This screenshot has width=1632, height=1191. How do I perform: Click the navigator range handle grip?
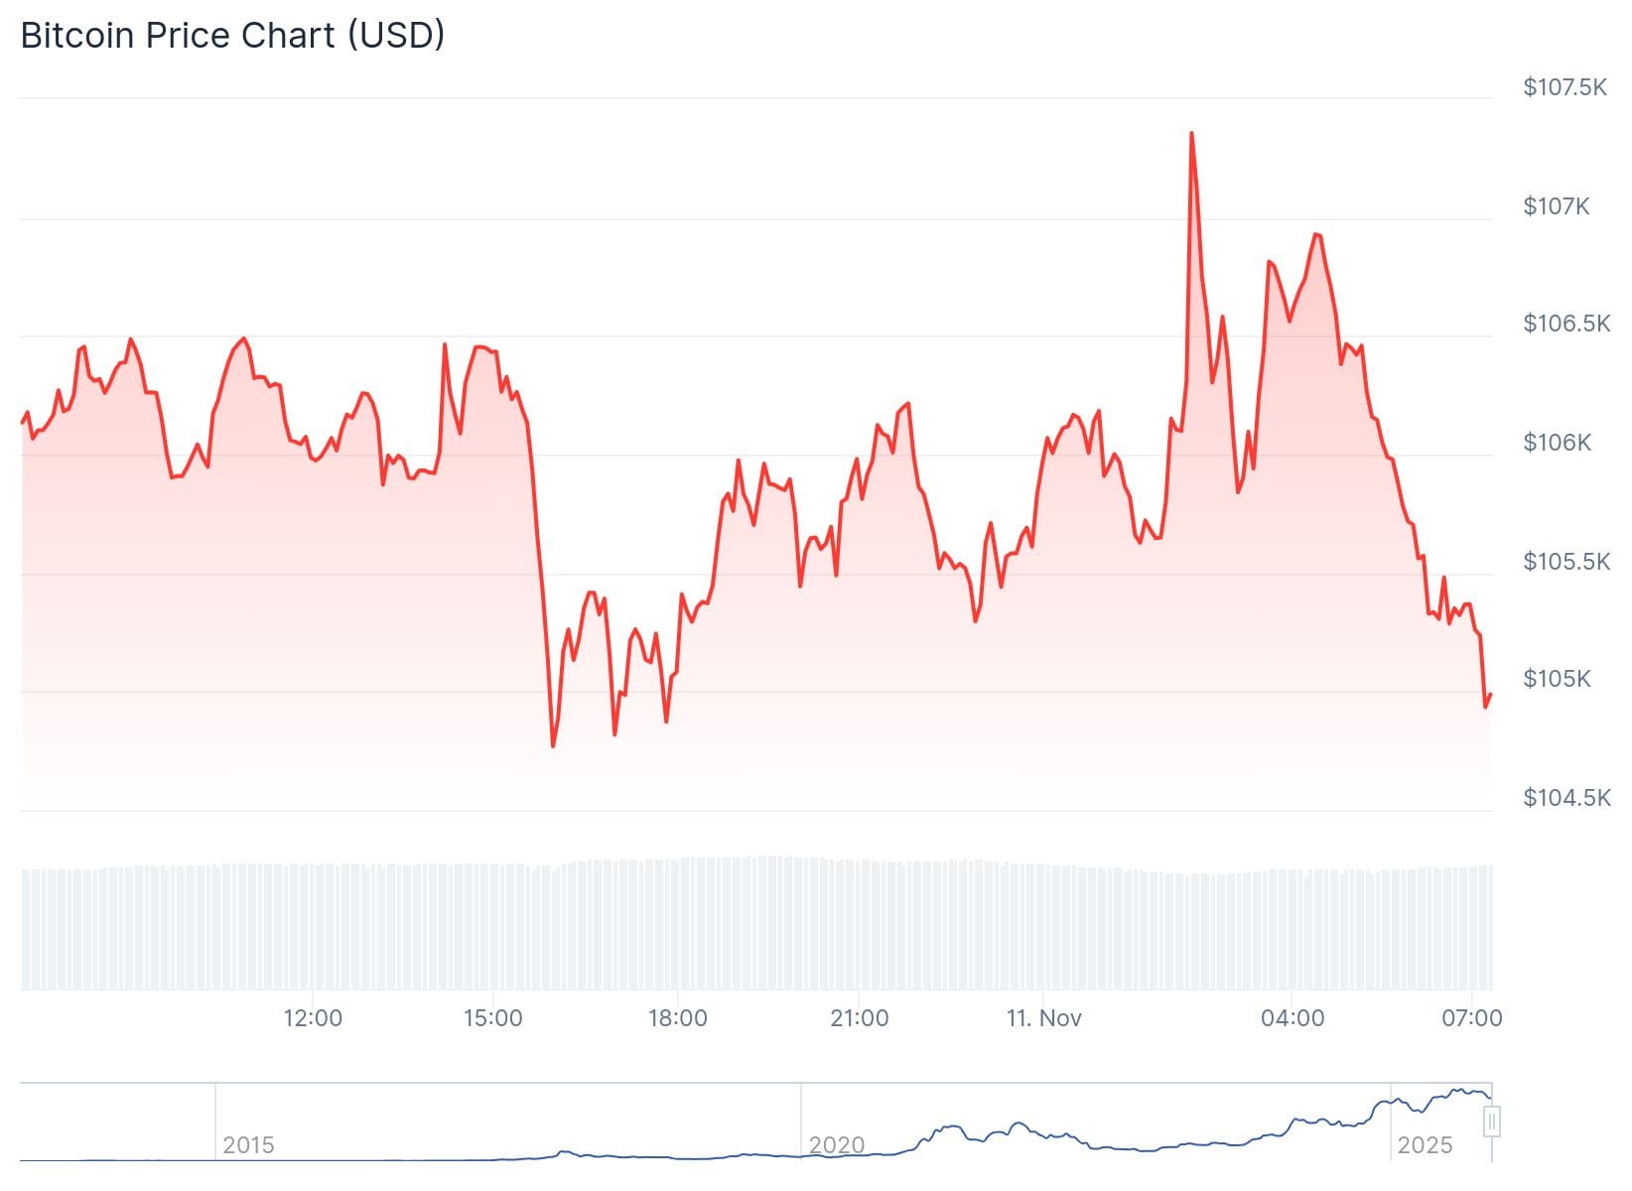click(x=1491, y=1122)
